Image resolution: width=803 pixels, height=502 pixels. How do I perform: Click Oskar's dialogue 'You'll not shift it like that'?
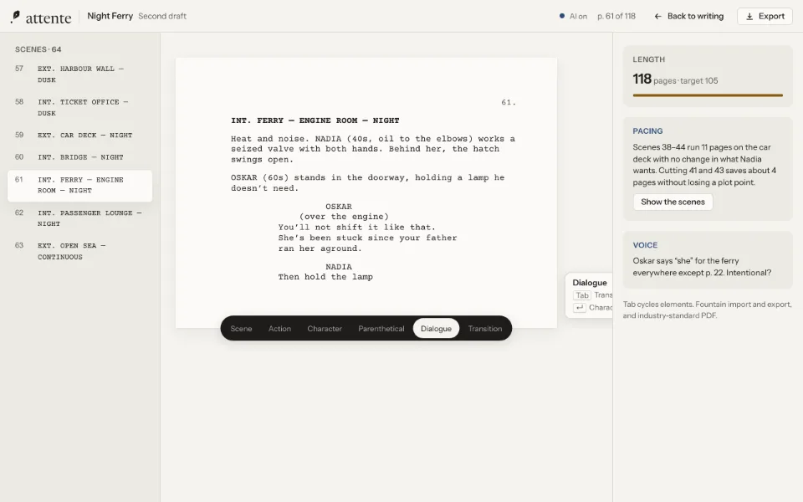(x=368, y=238)
